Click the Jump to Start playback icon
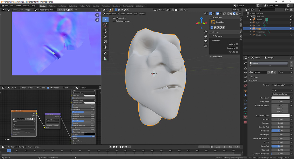 114,147
